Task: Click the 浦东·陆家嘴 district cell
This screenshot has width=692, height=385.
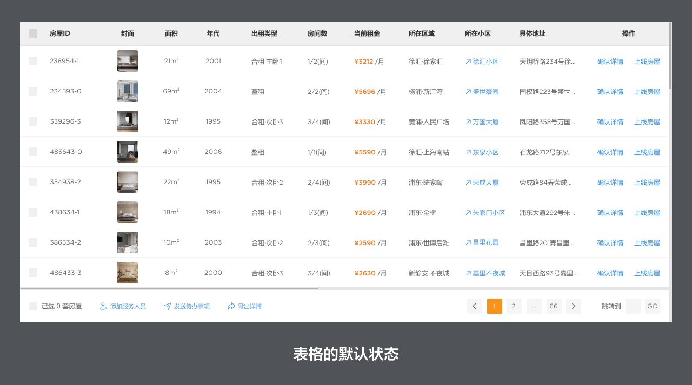Action: coord(425,183)
